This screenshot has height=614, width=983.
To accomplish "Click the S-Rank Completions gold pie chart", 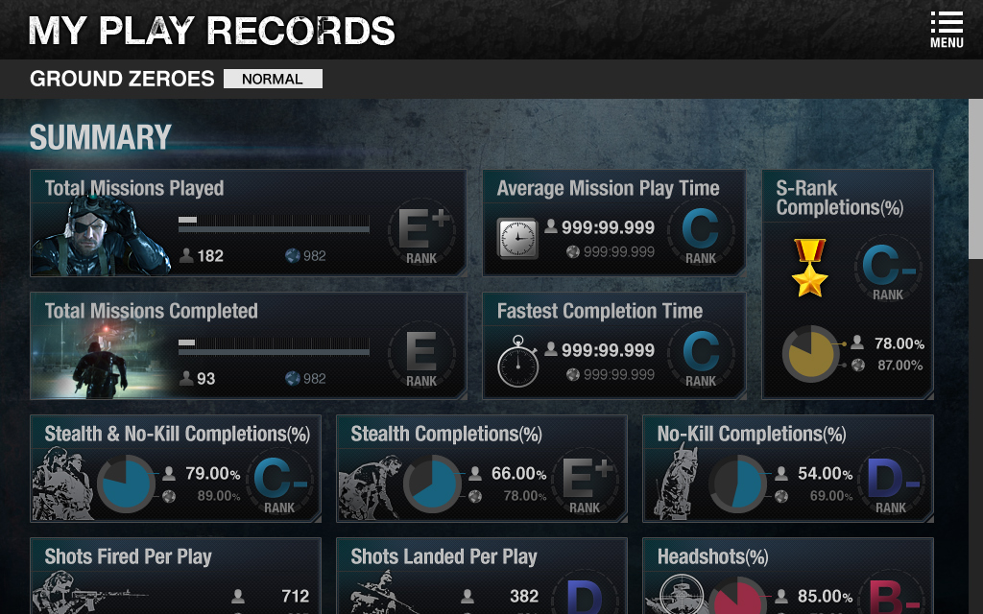I will [810, 354].
